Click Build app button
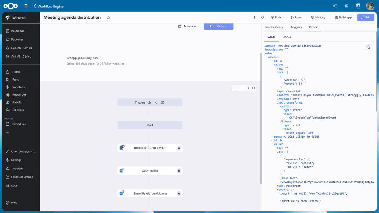Image resolution: width=379 pixels, height=213 pixels. click(343, 17)
